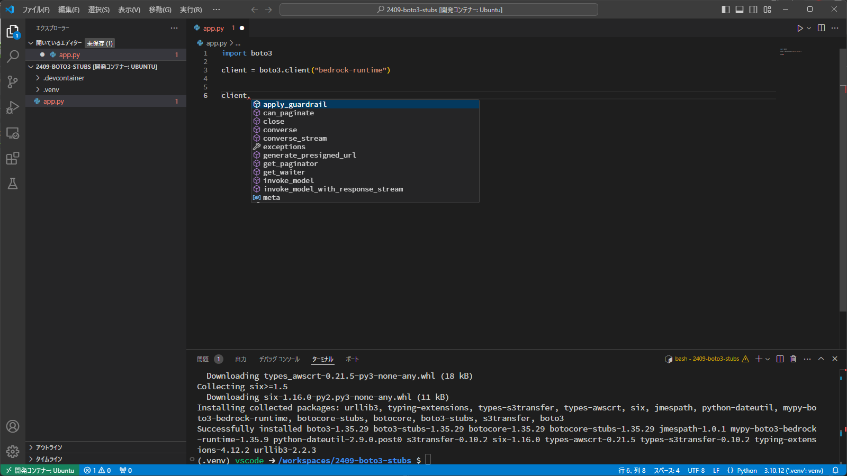Toggle the primary side bar
The width and height of the screenshot is (847, 476).
(x=725, y=10)
